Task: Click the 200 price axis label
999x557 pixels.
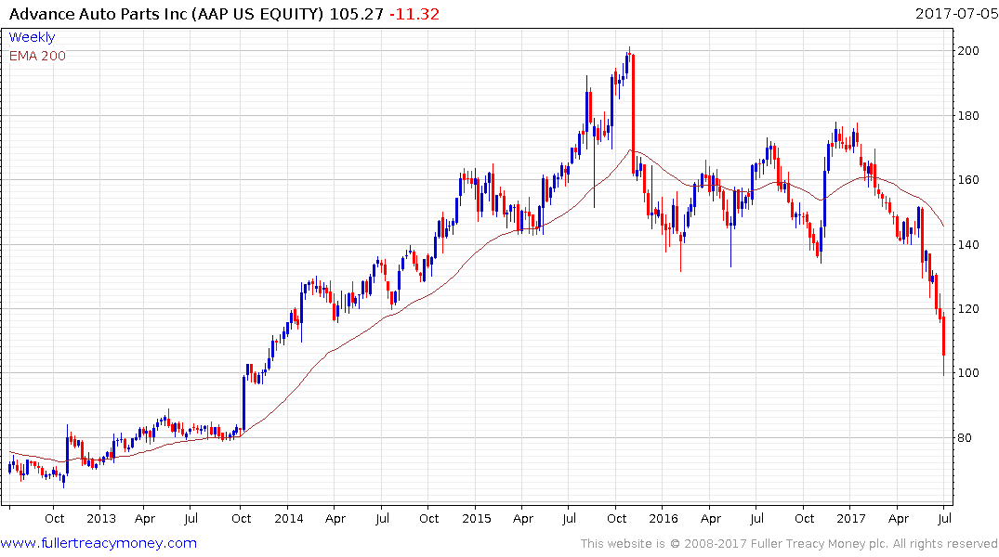Action: point(968,51)
